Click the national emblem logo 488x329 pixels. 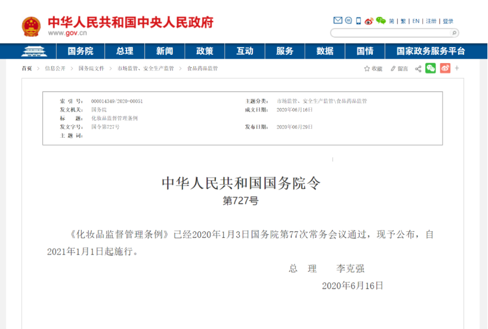coord(31,26)
